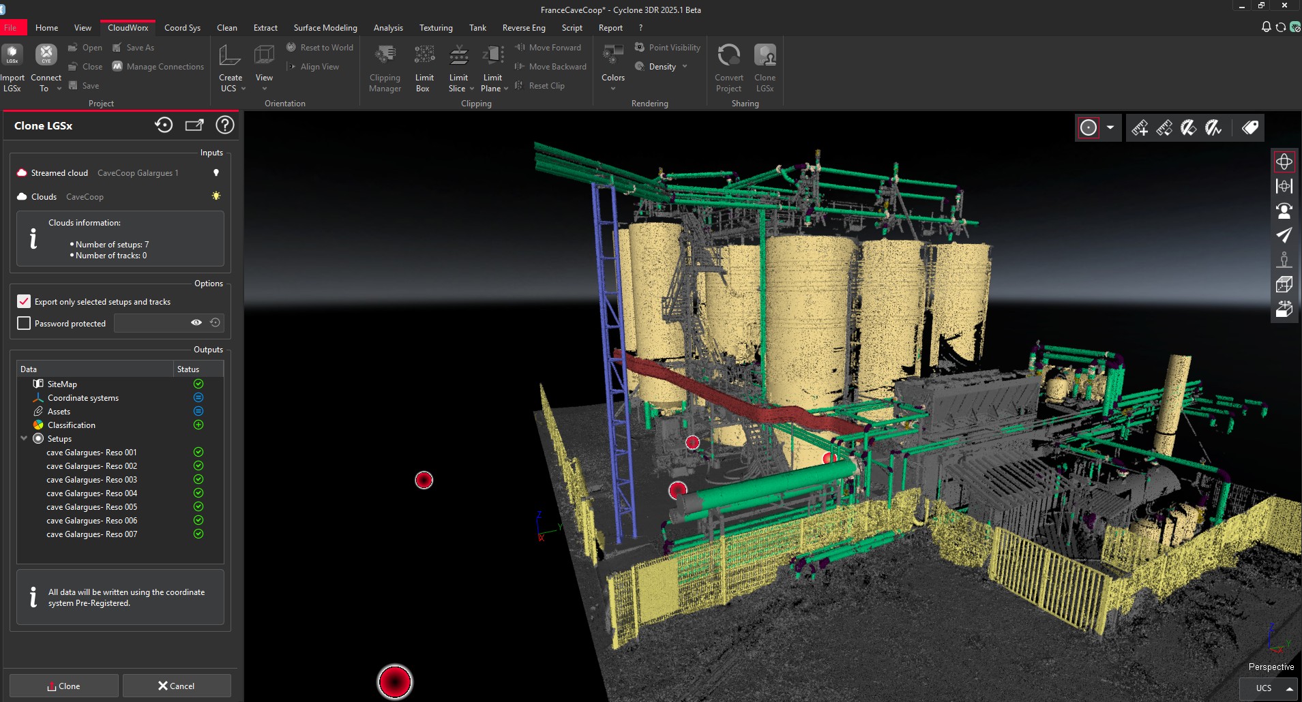1302x702 pixels.
Task: Toggle visibility of the CaveCoop clouds
Action: pyautogui.click(x=216, y=196)
